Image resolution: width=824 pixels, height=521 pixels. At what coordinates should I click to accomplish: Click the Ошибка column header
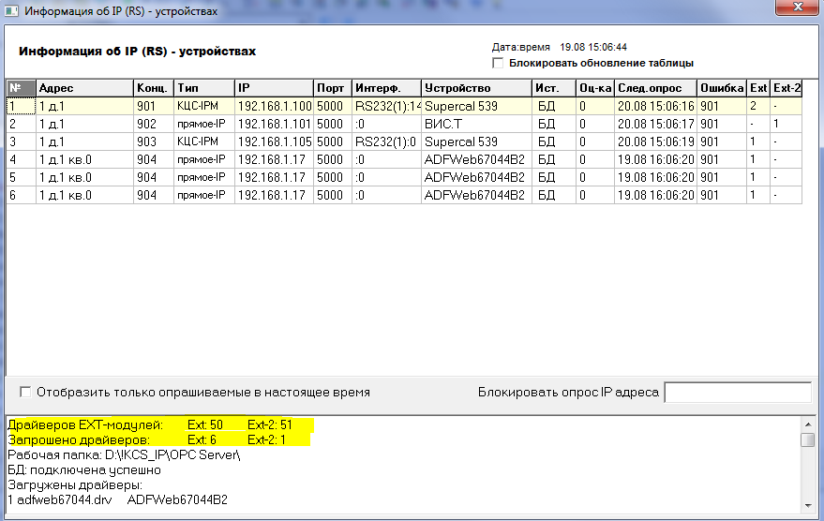(x=721, y=88)
